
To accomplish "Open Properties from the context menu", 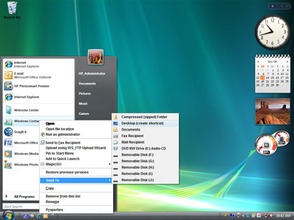I will click(76, 210).
